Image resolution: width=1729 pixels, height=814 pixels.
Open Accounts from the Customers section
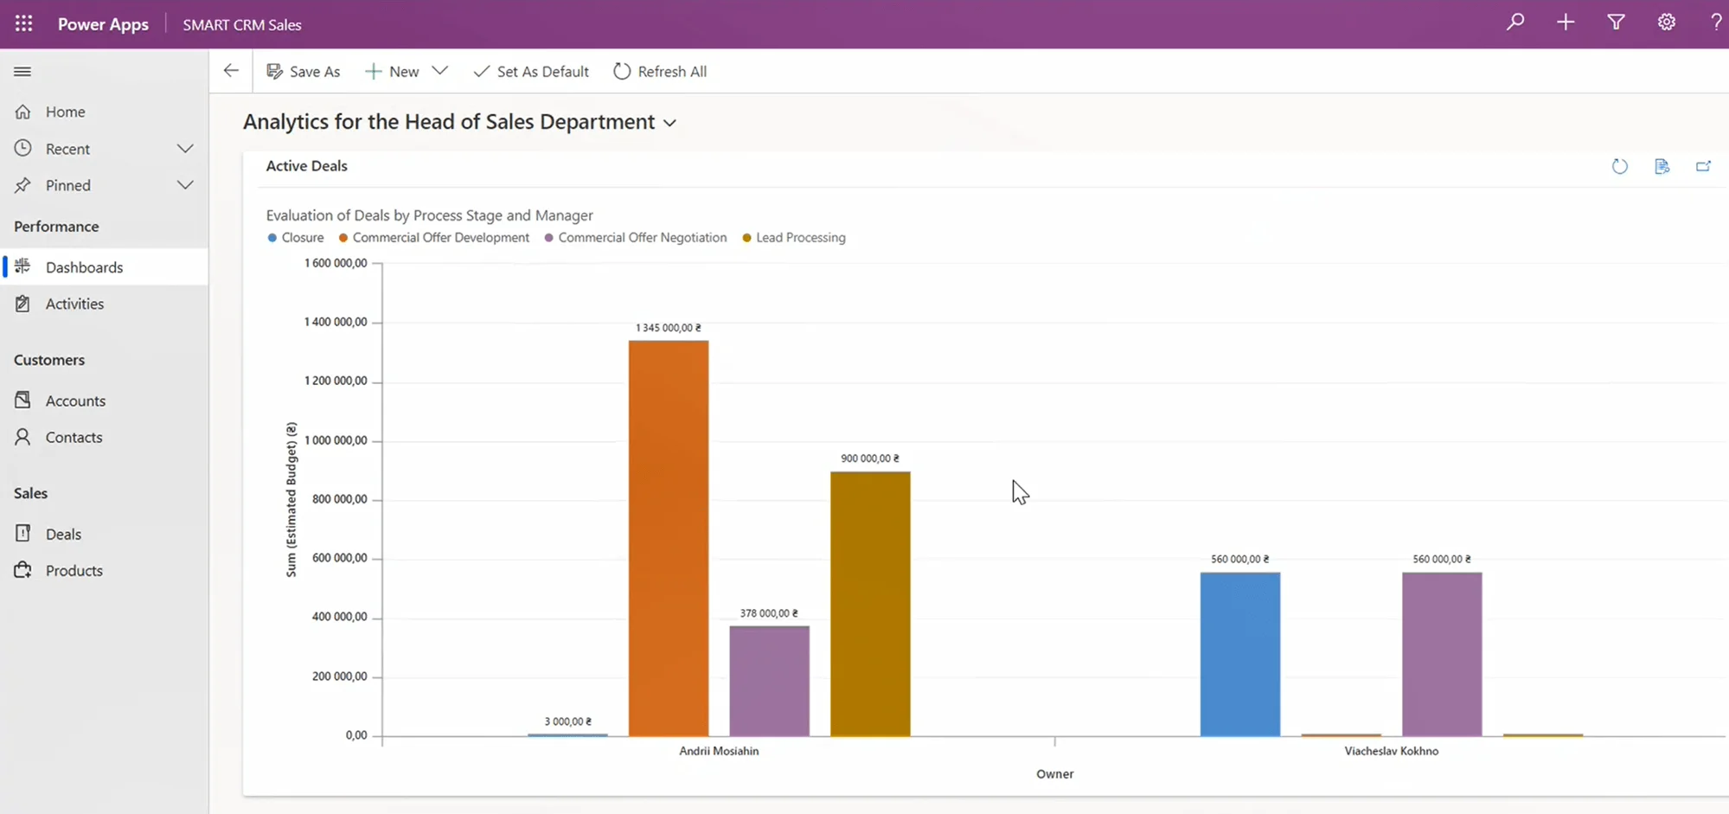[75, 401]
